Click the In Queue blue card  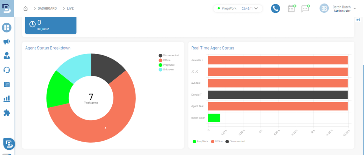(50, 25)
